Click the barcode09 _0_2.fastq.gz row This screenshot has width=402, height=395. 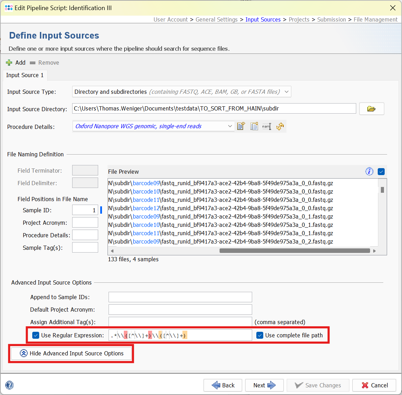point(221,241)
